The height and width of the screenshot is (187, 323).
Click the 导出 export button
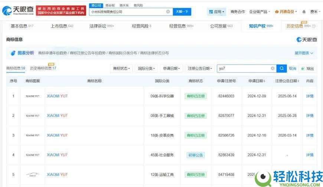point(307,69)
